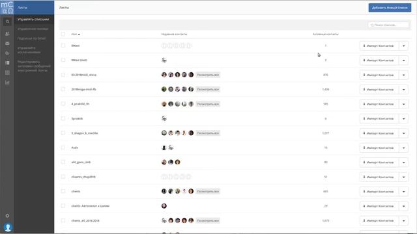Open the dropdown arrow in the Activ row
This screenshot has width=417, height=234.
click(404, 148)
